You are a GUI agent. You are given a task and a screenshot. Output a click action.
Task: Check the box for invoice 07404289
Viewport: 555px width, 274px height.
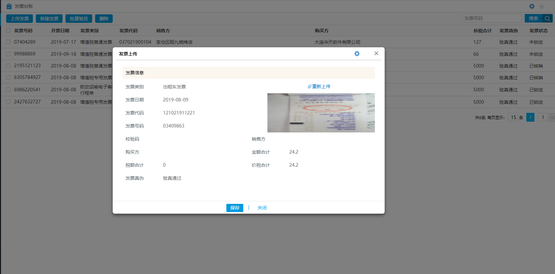point(8,42)
